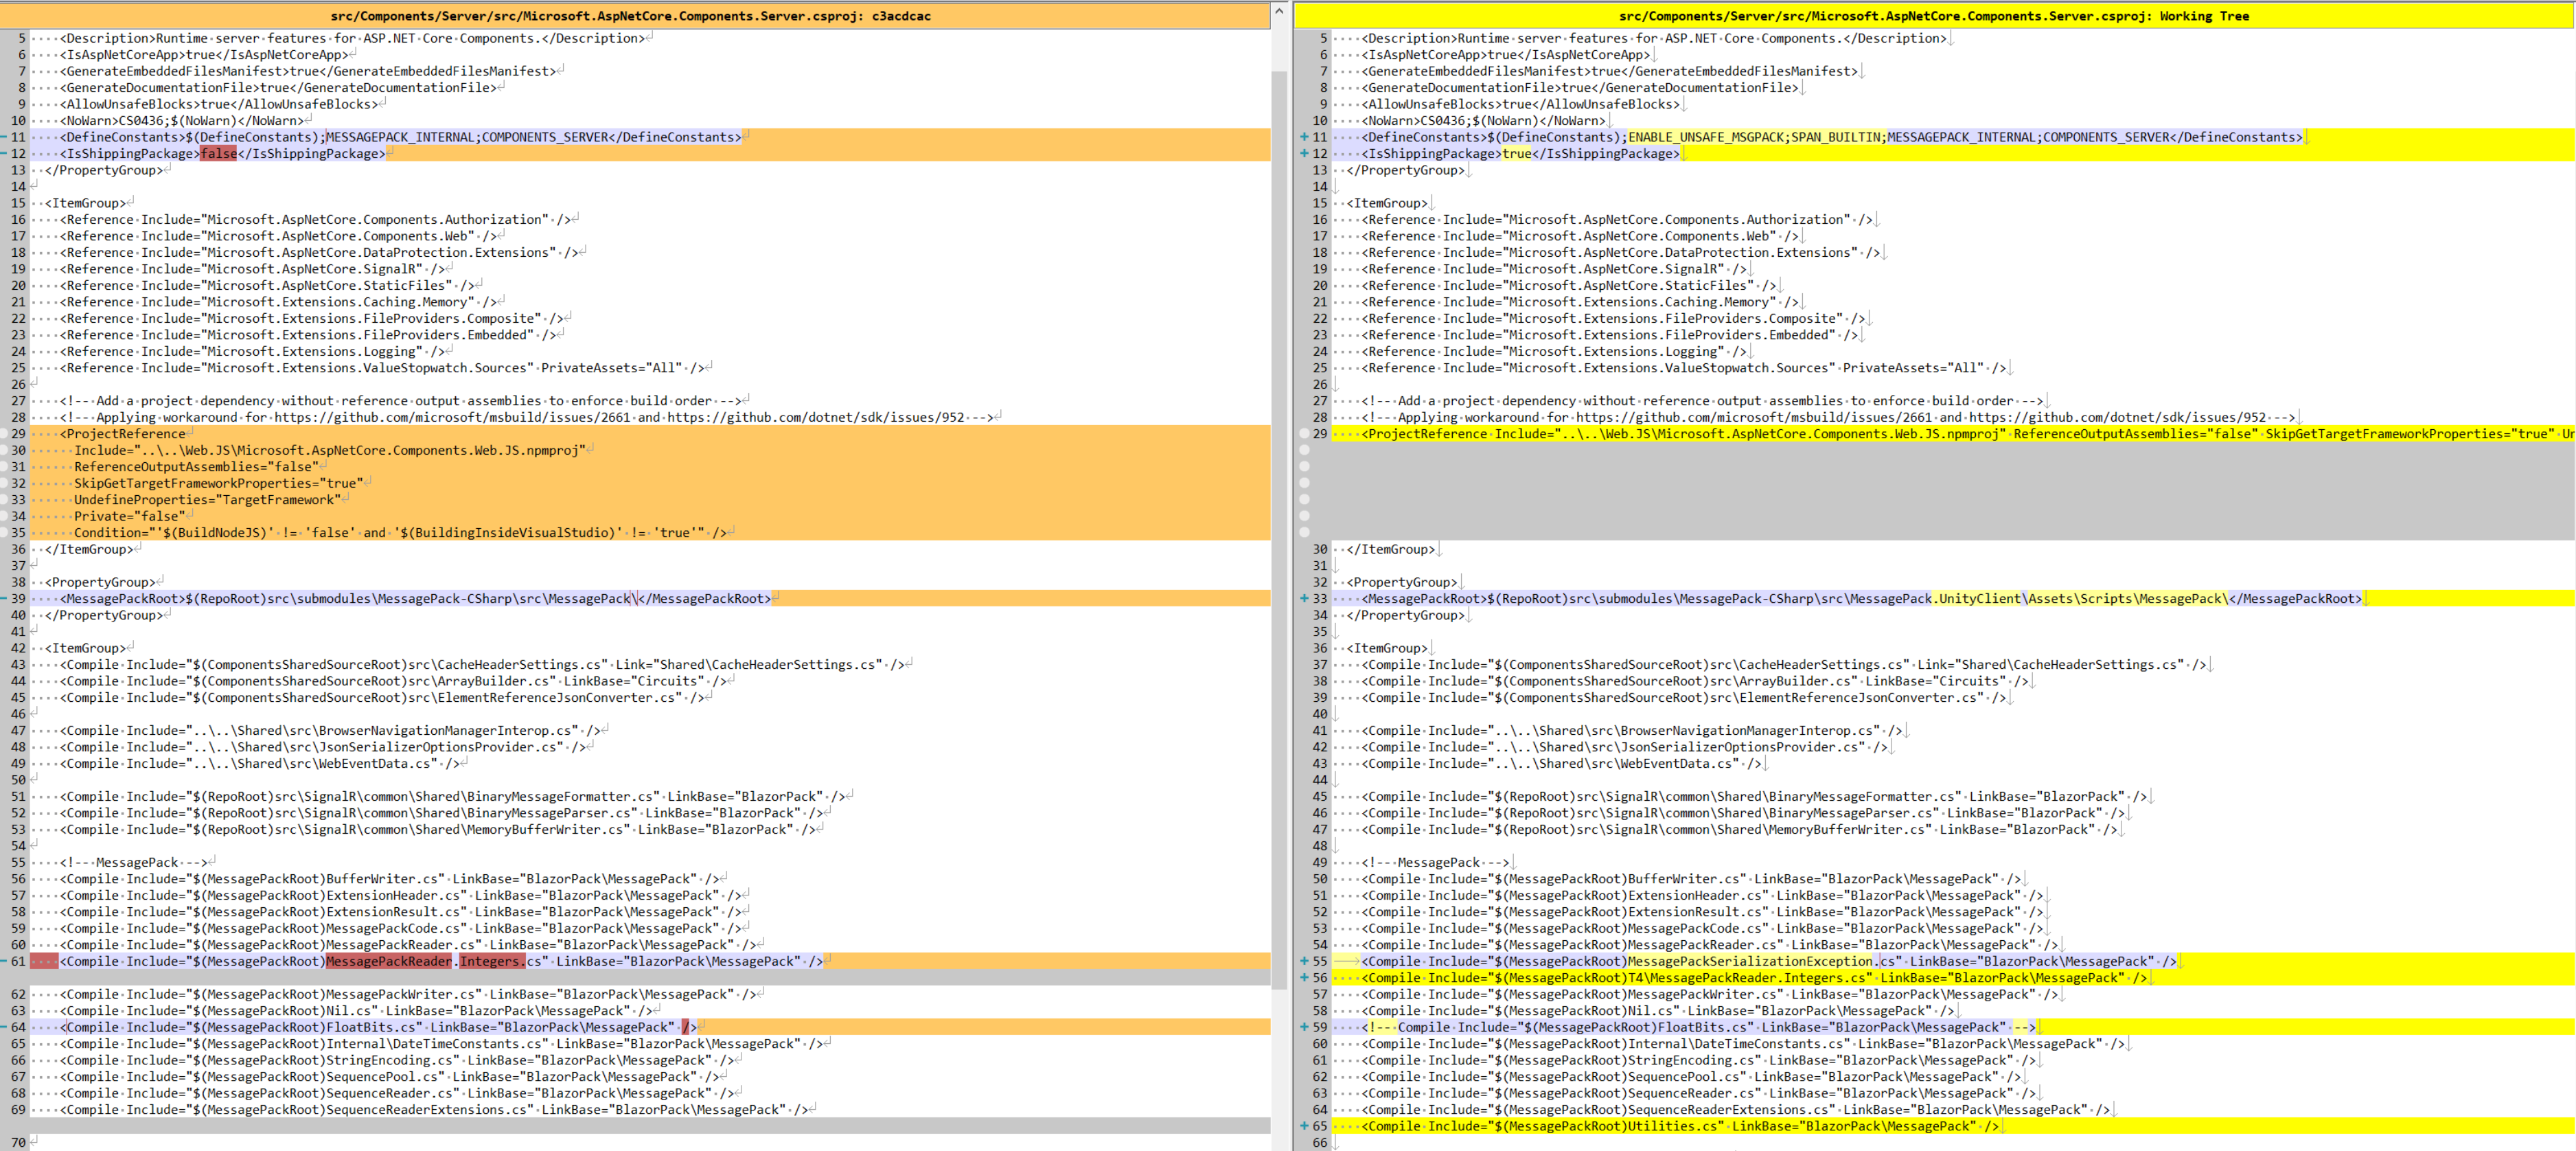Click the minus marker beside line 61, left pane
The height and width of the screenshot is (1151, 2576).
tap(3, 961)
